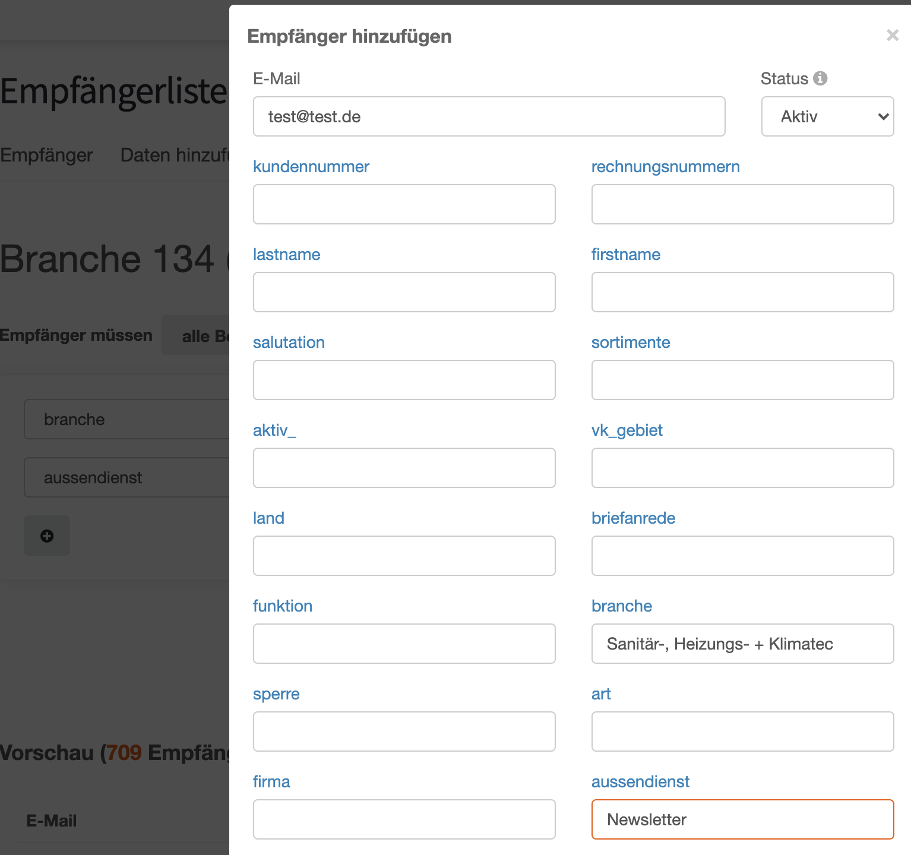Click the branche field with Sanitär text
The image size is (911, 855).
tap(742, 644)
